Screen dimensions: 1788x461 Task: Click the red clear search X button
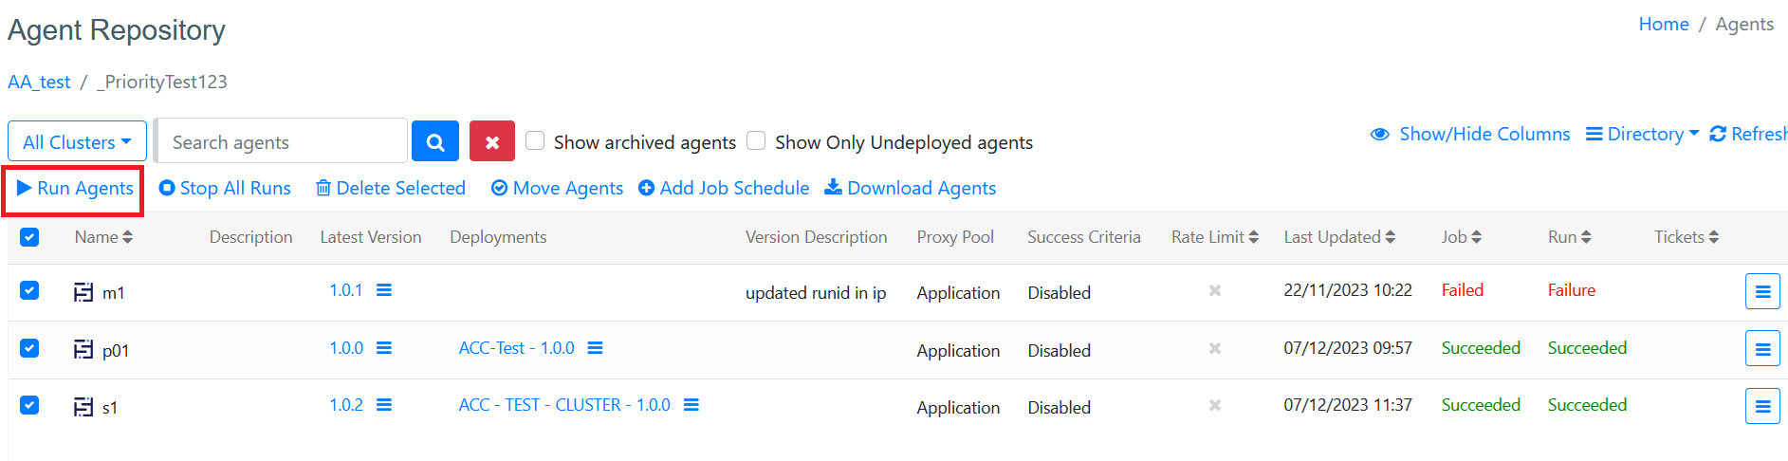(x=491, y=142)
